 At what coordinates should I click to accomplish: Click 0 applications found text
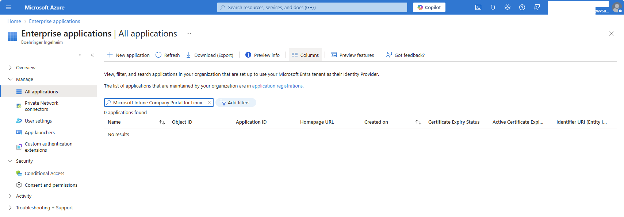point(126,113)
